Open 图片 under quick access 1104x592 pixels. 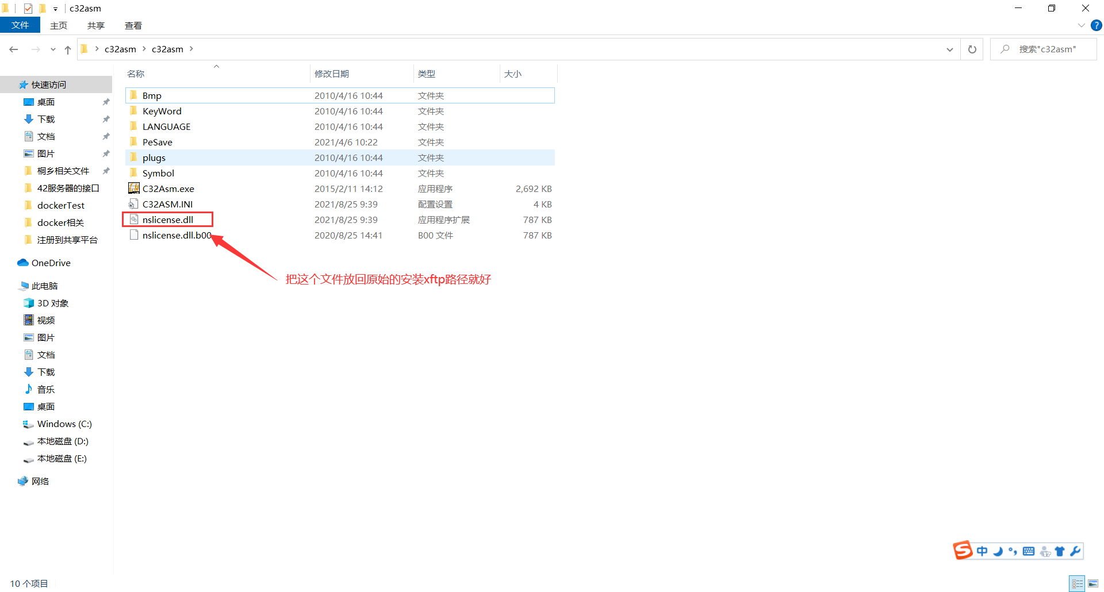coord(46,153)
